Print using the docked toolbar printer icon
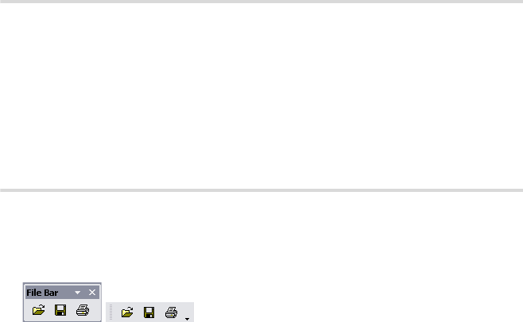The image size is (523, 322). coord(171,312)
